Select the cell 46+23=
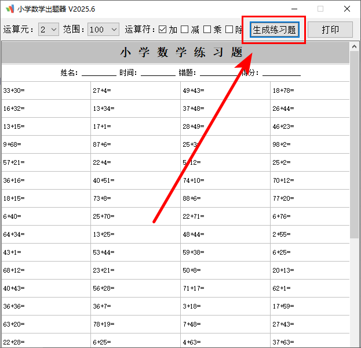This screenshot has width=361, height=348. [310, 126]
